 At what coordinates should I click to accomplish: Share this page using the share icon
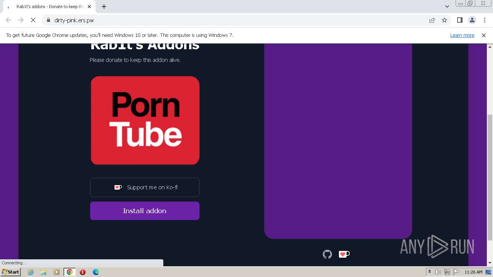tap(432, 20)
